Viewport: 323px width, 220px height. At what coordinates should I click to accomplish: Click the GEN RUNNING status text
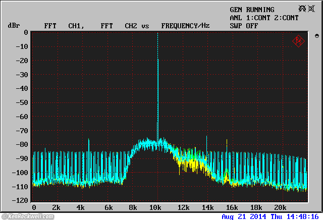(x=252, y=10)
